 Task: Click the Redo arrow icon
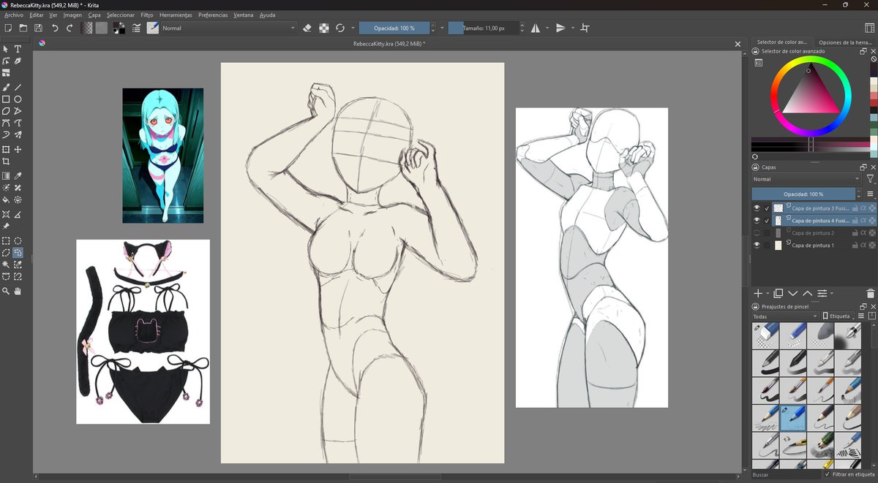[70, 28]
